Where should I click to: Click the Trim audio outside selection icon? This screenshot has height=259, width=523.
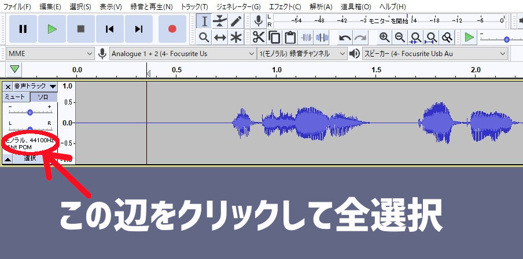[x=307, y=37]
